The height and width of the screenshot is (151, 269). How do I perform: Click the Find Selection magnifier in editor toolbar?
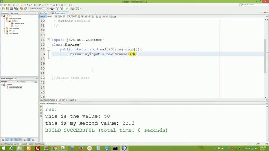[69, 16]
